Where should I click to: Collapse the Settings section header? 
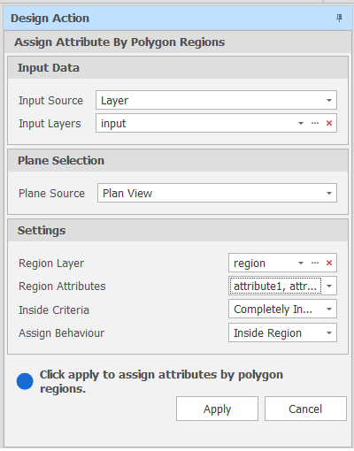(x=178, y=231)
